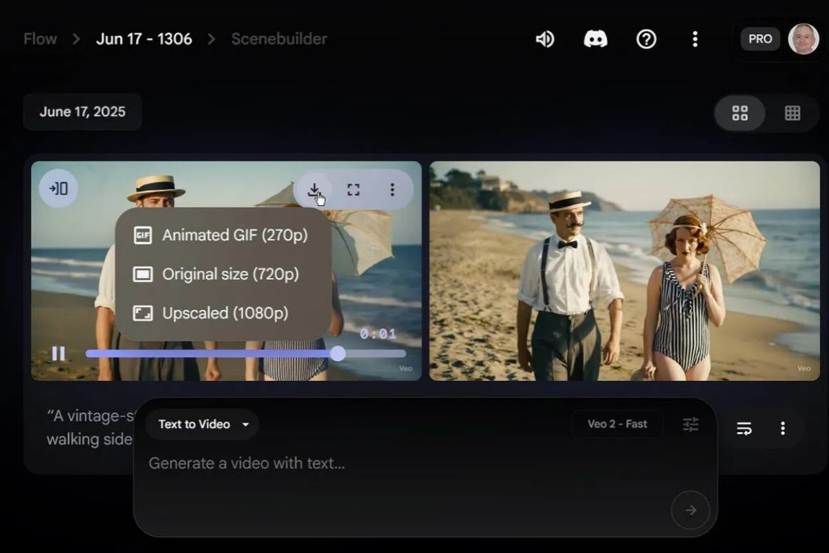
Task: Switch to large grid view
Action: coord(740,113)
